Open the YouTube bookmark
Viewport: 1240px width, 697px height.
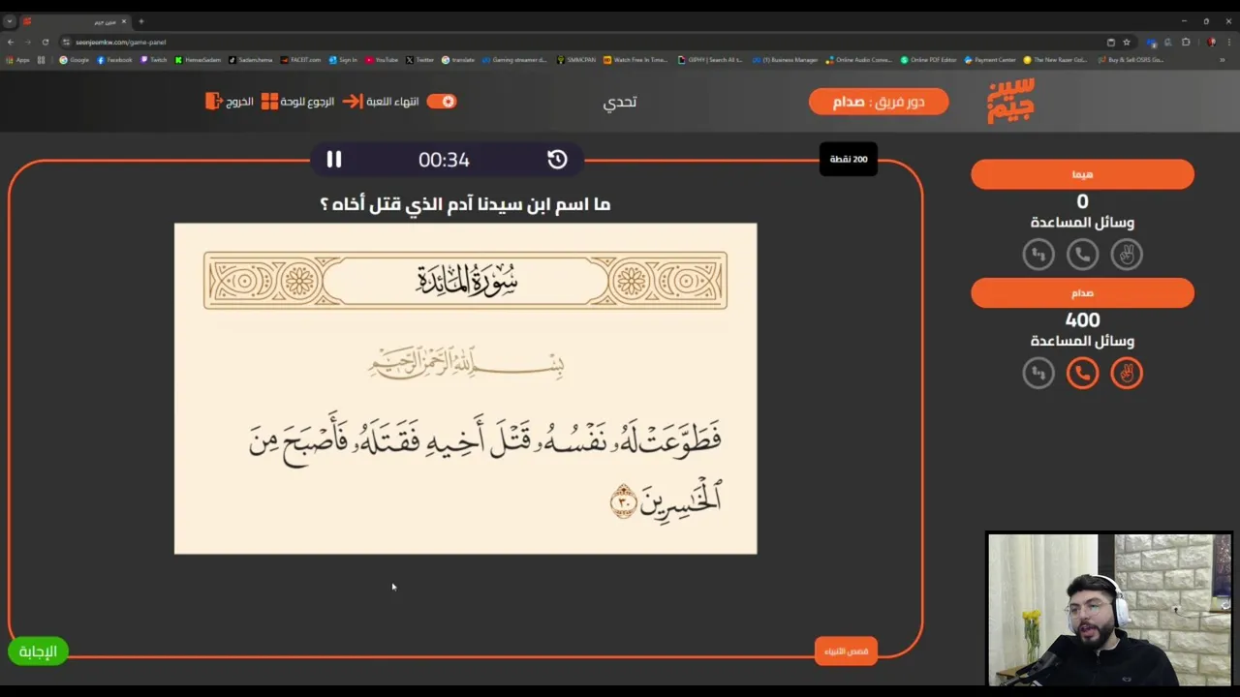(x=382, y=60)
